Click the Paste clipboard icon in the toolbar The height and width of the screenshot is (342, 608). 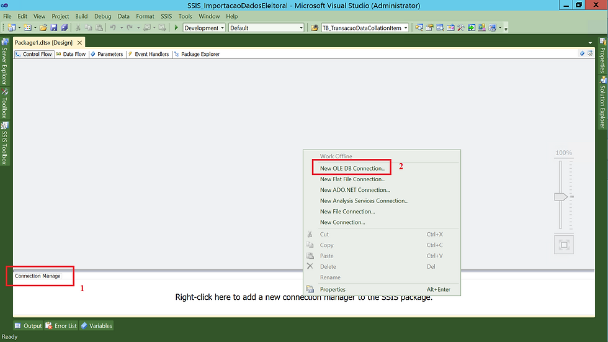tap(99, 27)
